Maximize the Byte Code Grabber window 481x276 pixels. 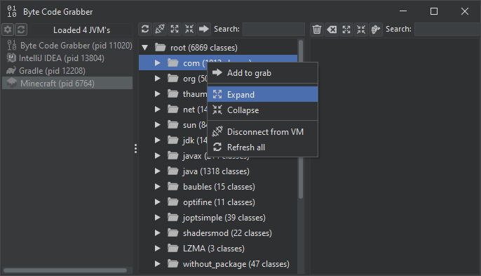tap(434, 11)
